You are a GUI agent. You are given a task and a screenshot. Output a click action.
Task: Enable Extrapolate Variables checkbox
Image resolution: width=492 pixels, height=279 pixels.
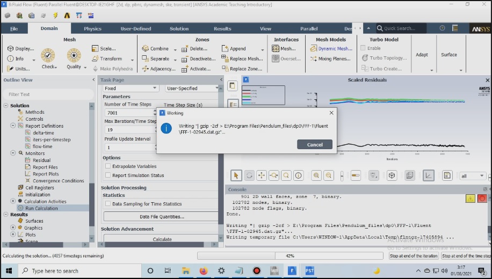pos(108,166)
